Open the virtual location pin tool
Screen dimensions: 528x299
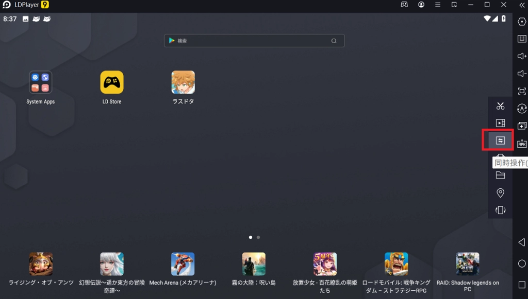click(500, 192)
